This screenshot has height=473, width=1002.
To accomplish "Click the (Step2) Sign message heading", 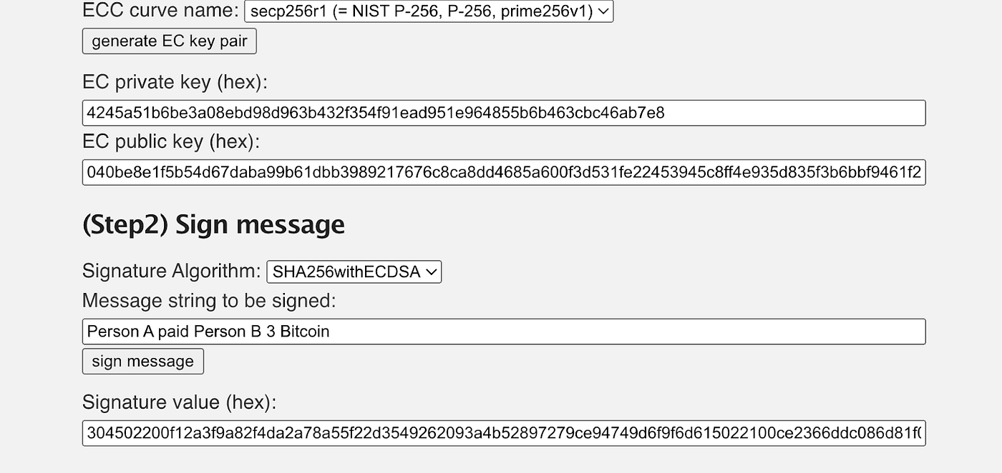I will pos(213,224).
